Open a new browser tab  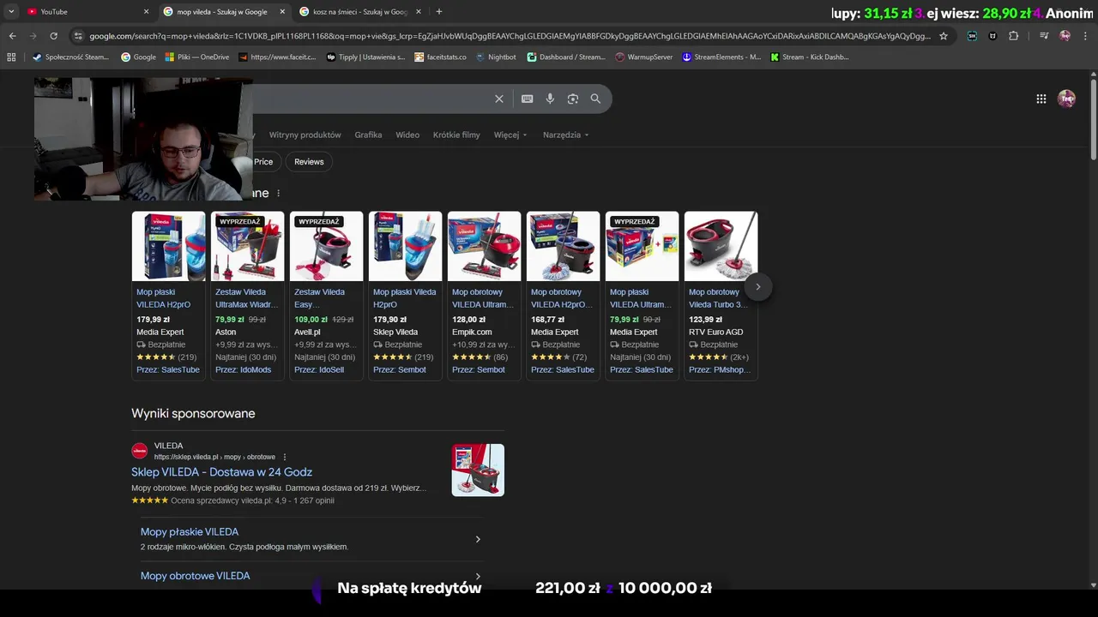pos(439,11)
